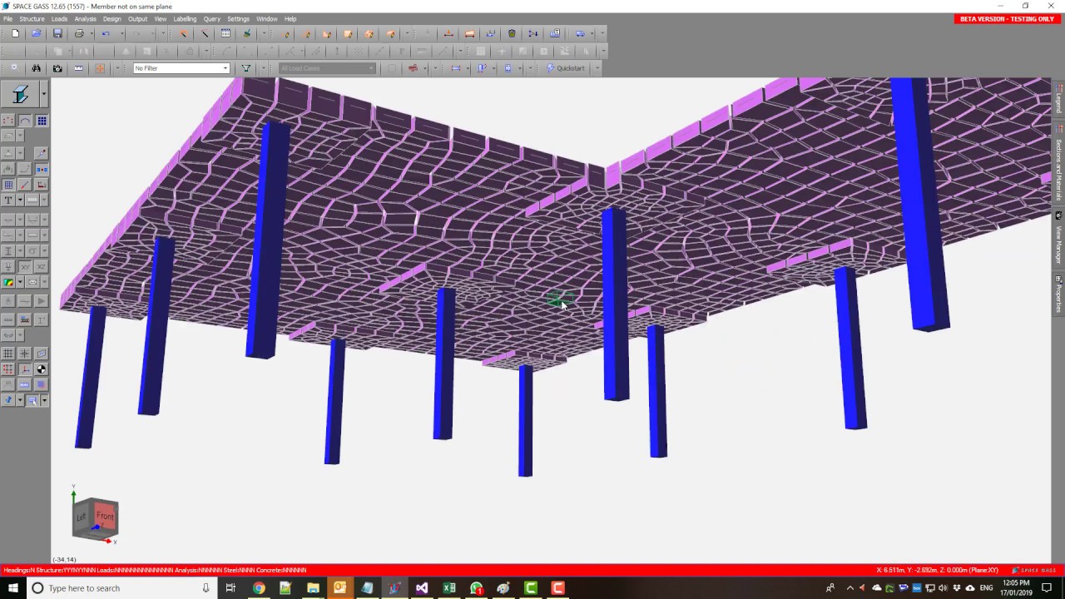Click the arc draw icon in the left toolbar
The height and width of the screenshot is (599, 1065).
coord(25,121)
